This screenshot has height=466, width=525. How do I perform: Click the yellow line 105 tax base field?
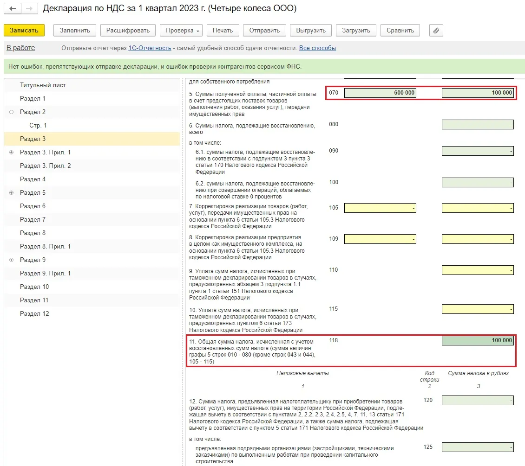click(x=380, y=208)
